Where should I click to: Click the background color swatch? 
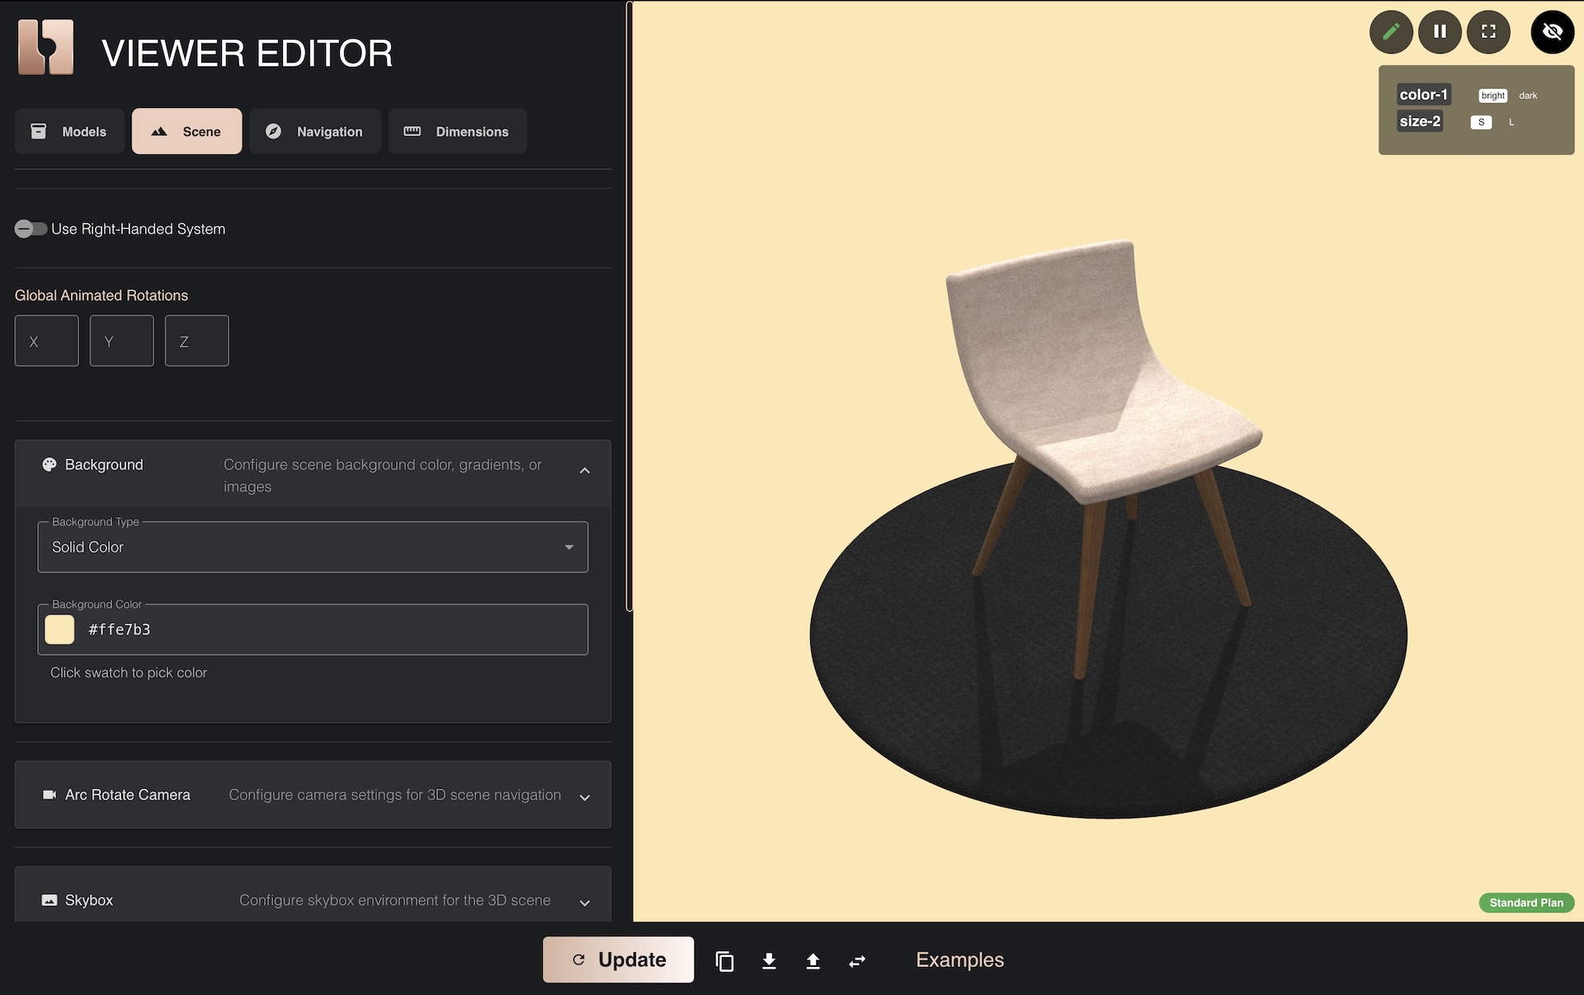click(59, 630)
